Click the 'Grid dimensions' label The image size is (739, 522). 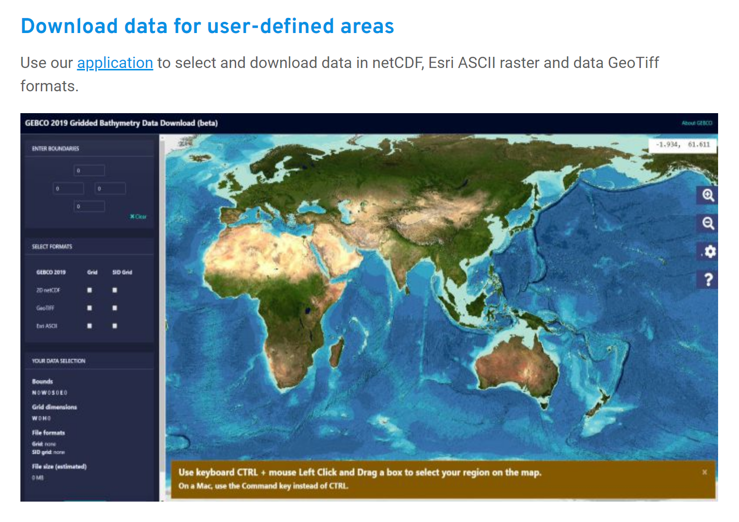click(54, 407)
